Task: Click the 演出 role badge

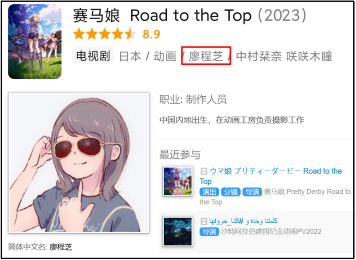Action: click(209, 192)
